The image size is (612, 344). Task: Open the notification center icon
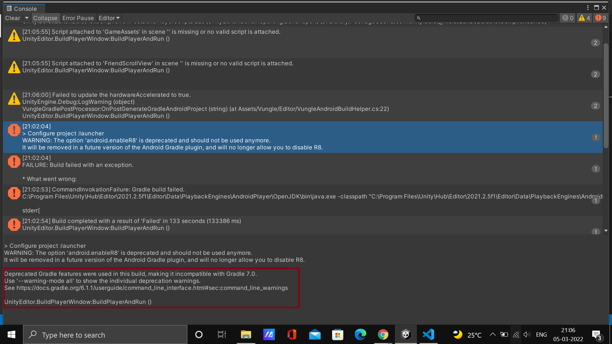coord(597,335)
